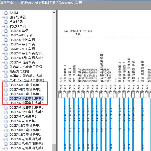The image size is (151, 151).
Task: Click document icon beside 高压充电插槽
Action: (6, 71)
